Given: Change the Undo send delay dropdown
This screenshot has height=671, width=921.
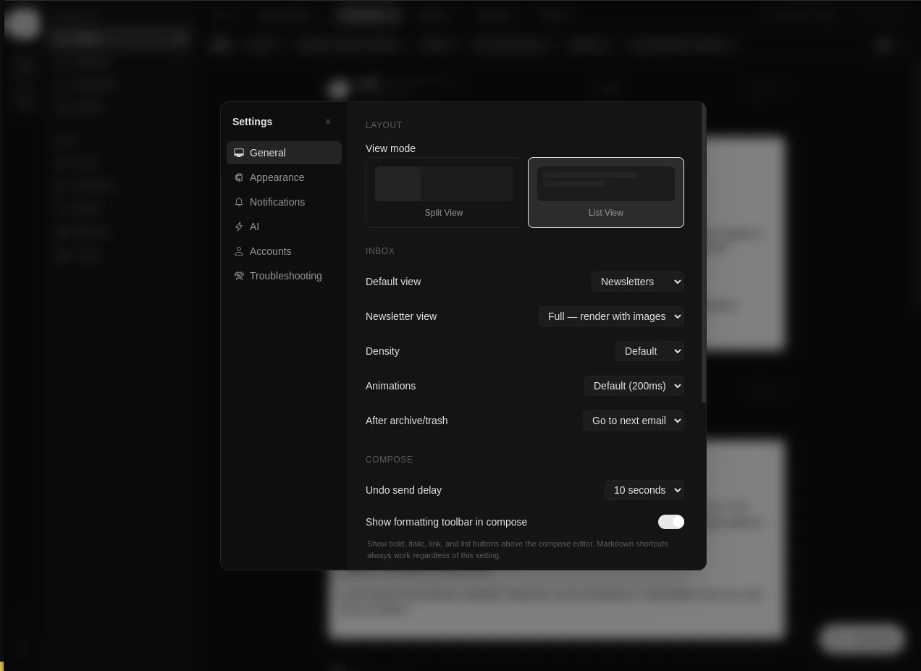Looking at the screenshot, I should coord(644,490).
